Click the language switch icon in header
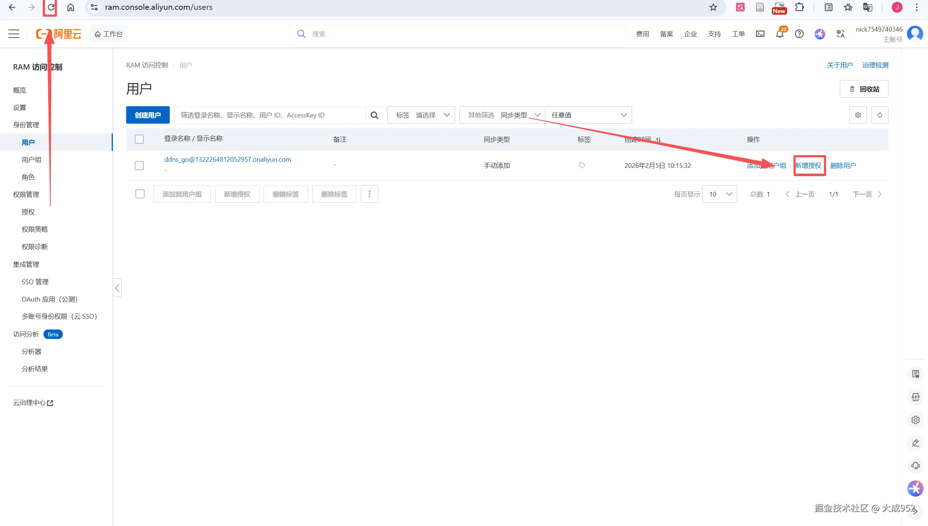This screenshot has height=526, width=928. 840,34
